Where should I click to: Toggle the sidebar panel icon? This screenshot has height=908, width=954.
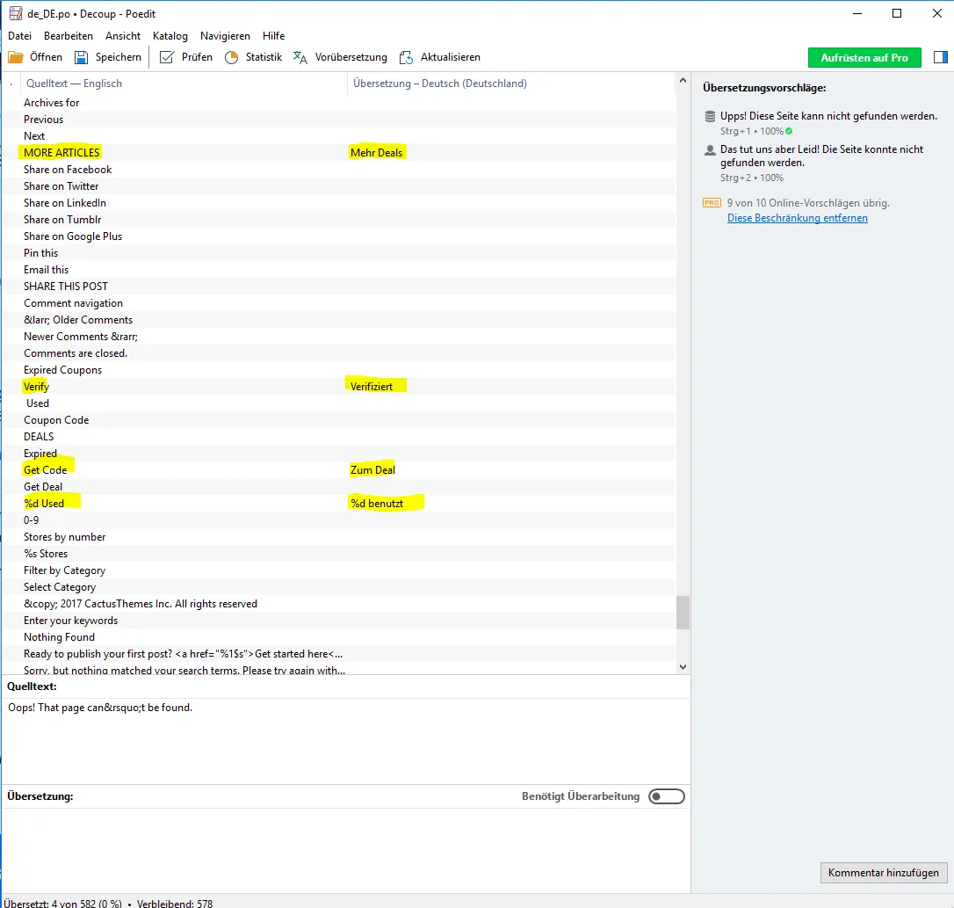[x=940, y=57]
